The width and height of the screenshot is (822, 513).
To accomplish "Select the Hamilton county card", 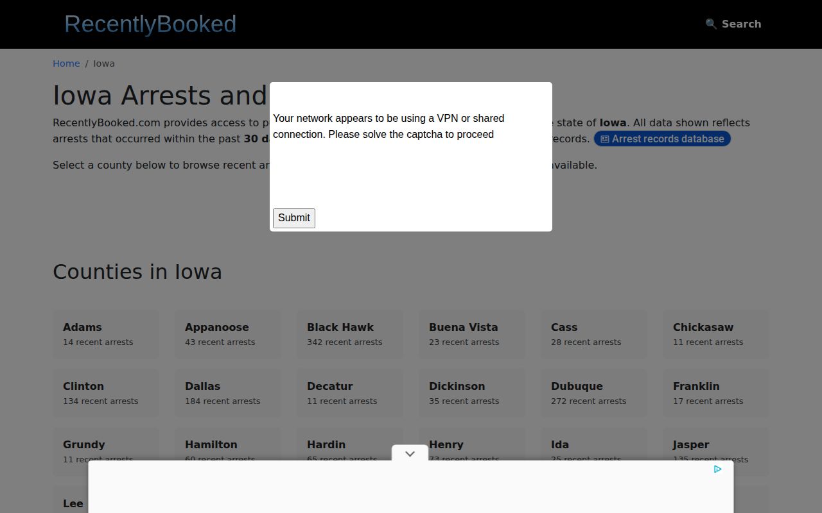I will (228, 444).
